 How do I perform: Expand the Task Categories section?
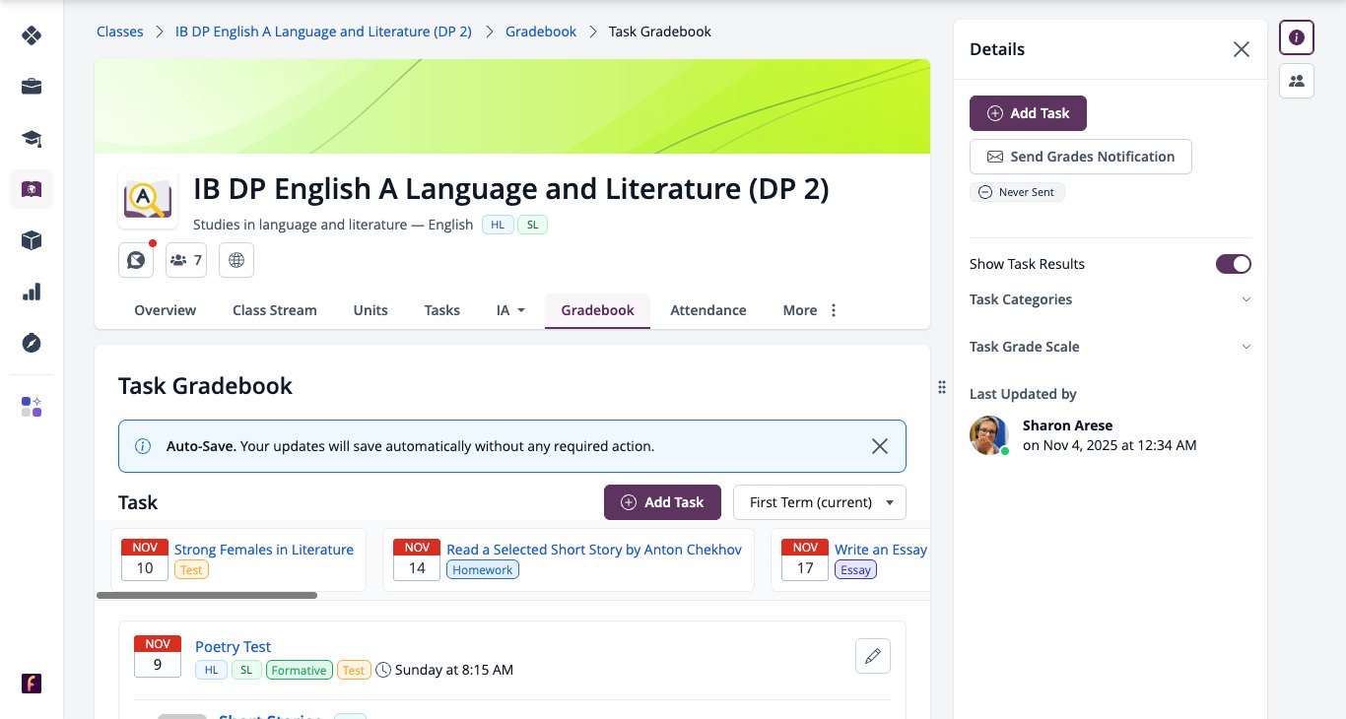[1110, 299]
